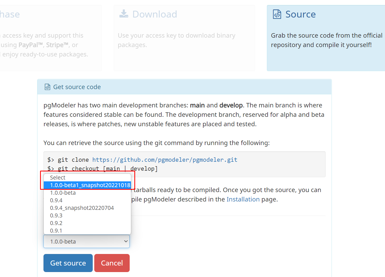Screen dimensions: 385x277
Task: Follow the Installation page link
Action: pos(243,199)
